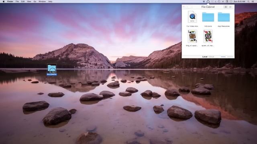Viewport: 257px width, 144px height.
Task: Switch to icon grid view in File Cabinet
Action: click(x=226, y=7)
